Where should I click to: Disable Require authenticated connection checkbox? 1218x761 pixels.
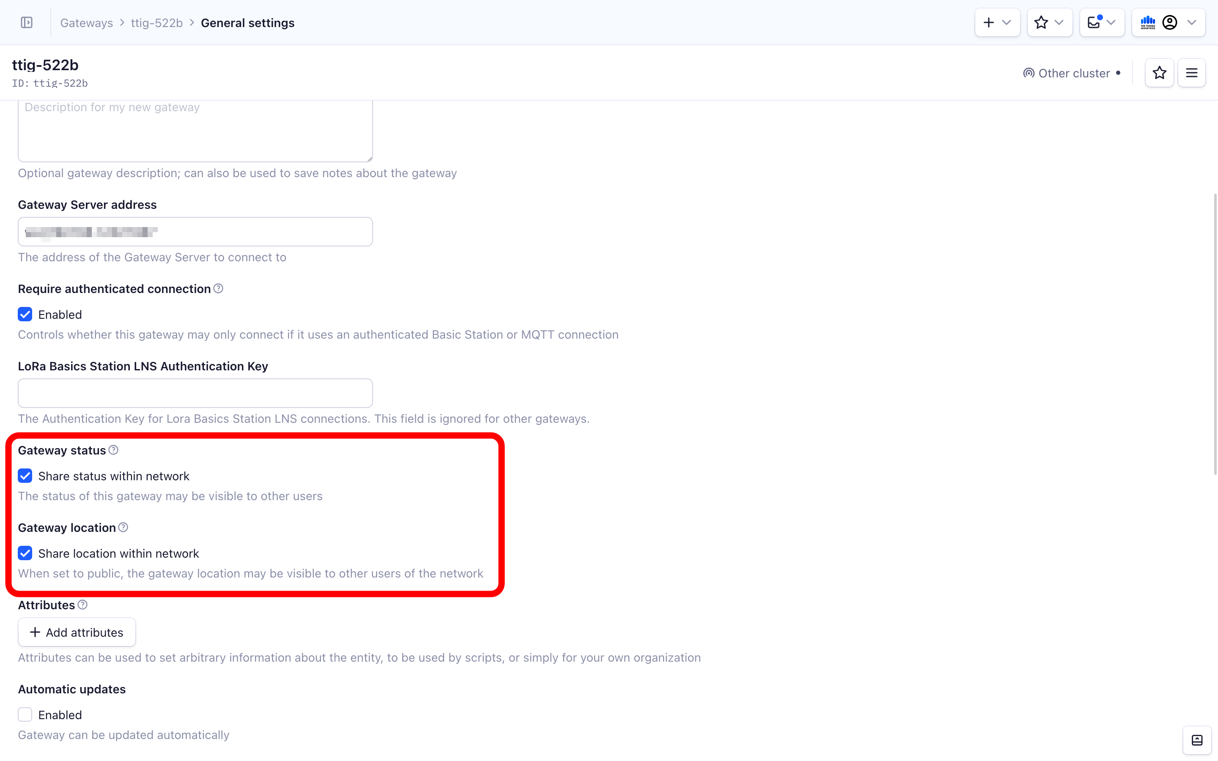(x=25, y=314)
